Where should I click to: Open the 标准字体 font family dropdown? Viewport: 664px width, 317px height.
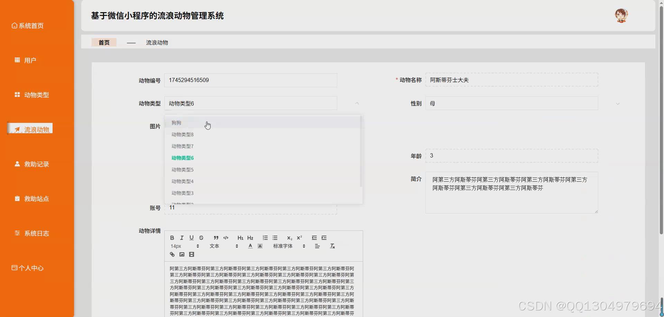coord(284,246)
